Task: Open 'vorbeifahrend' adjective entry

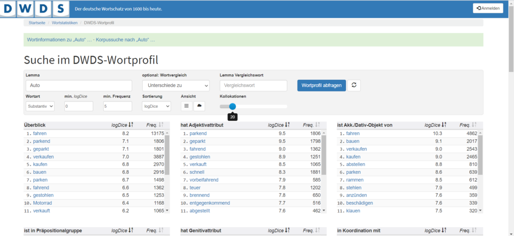Action: point(204,180)
